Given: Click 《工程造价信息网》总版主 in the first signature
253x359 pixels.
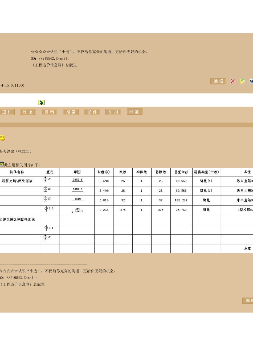Looking at the screenshot, I should pos(54,65).
